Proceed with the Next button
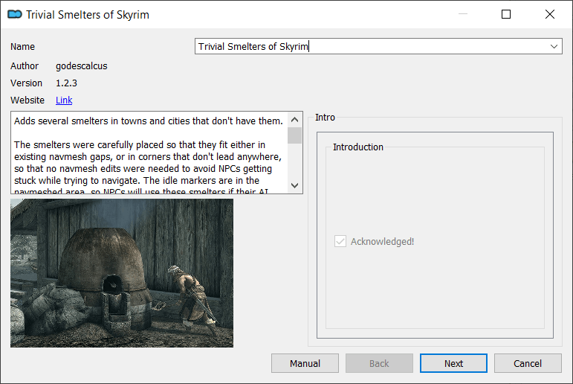This screenshot has width=573, height=384. coord(453,363)
